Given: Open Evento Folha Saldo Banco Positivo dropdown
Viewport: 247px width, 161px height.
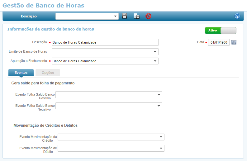Looking at the screenshot, I should [159, 95].
